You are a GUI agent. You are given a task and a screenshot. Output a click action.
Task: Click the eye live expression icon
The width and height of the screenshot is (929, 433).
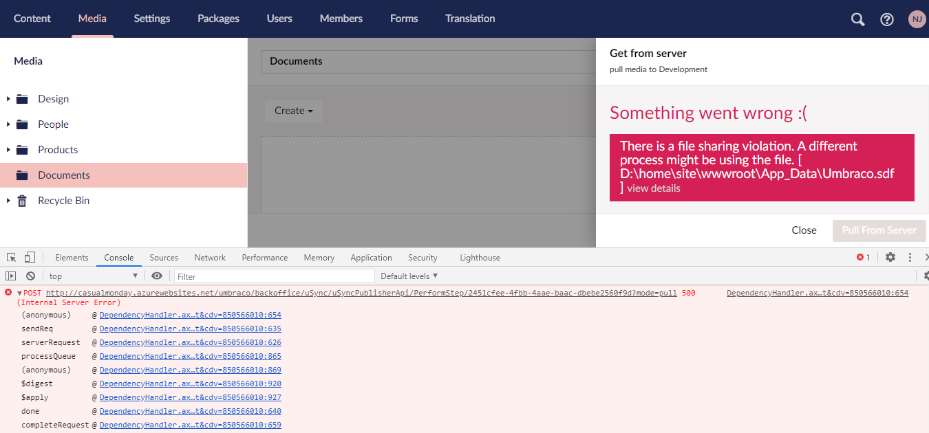coord(157,276)
